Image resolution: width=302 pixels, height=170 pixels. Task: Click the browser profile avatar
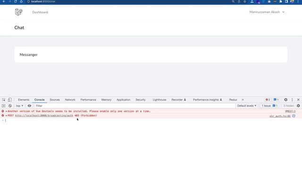pos(292,1)
